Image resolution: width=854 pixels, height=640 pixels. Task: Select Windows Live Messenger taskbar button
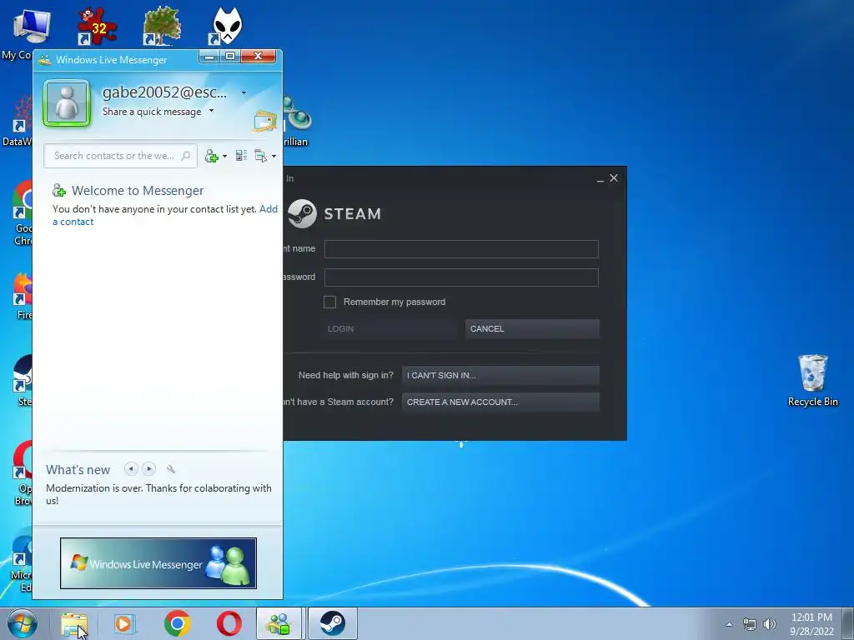pyautogui.click(x=279, y=623)
